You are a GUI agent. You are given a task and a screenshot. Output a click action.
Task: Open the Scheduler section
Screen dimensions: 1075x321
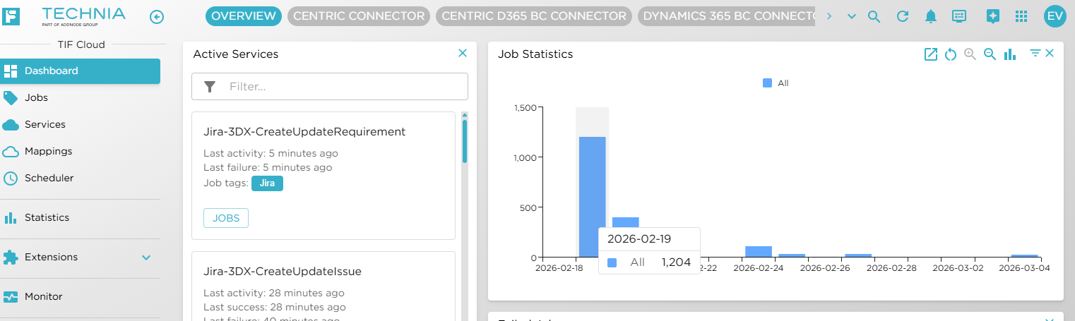pyautogui.click(x=49, y=178)
